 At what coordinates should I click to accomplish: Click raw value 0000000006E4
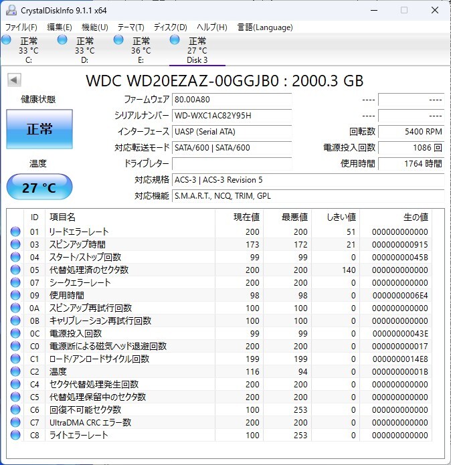click(x=400, y=295)
